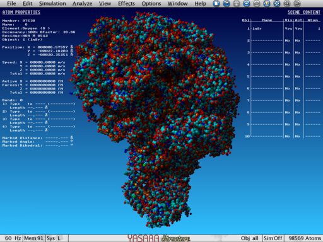Open the Analyze menu
The height and width of the screenshot is (242, 323).
(82, 4)
